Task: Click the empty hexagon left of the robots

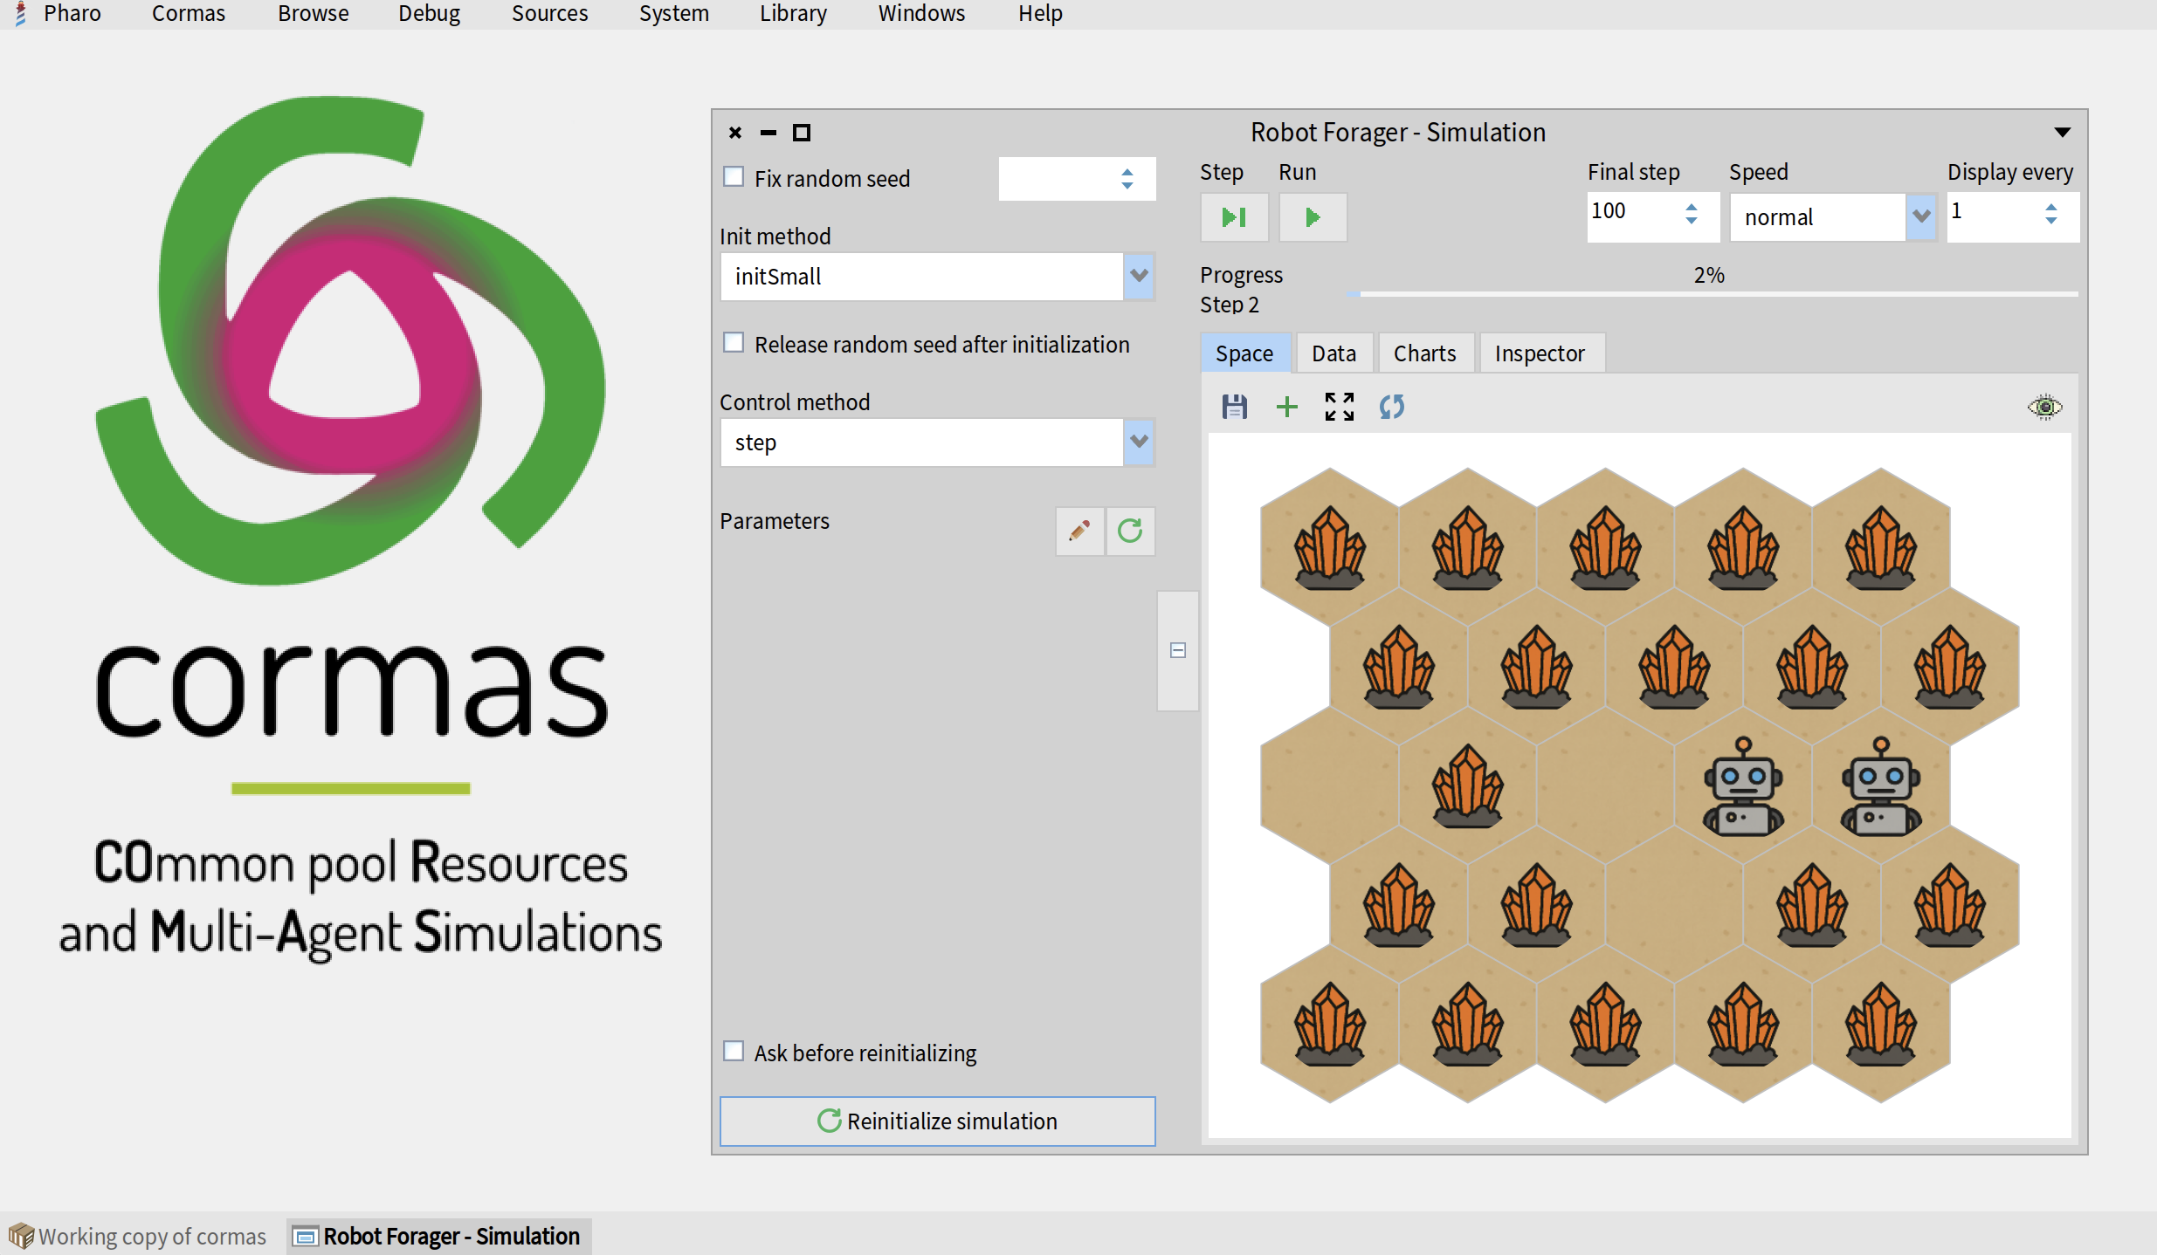Action: tap(1605, 786)
